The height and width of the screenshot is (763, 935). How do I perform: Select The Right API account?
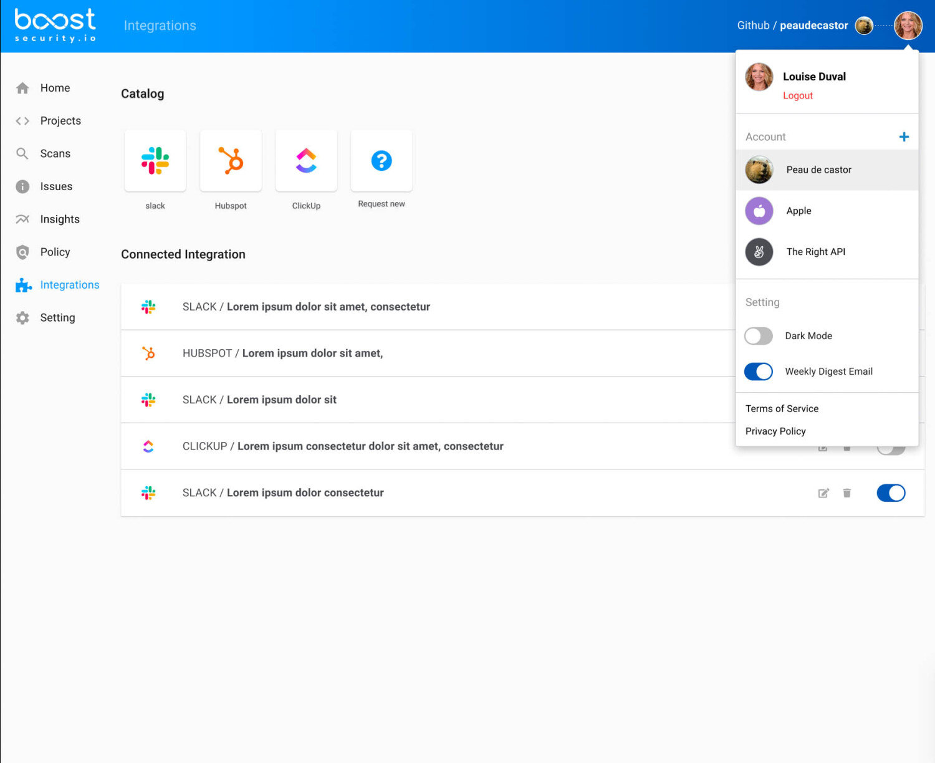click(815, 252)
